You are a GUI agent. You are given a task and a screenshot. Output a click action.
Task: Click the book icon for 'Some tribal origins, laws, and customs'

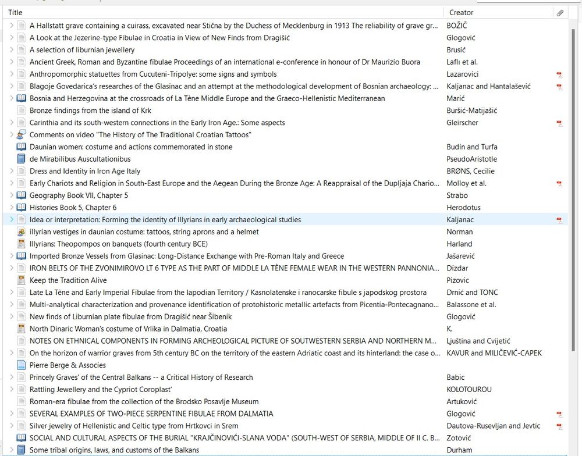(22, 450)
